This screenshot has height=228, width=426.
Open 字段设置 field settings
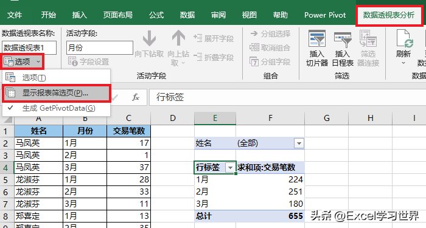[x=89, y=61]
